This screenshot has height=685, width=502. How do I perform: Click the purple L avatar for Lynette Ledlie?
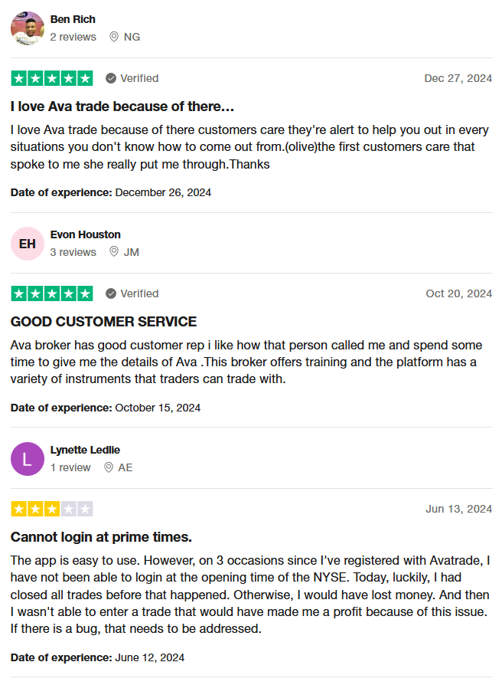(x=28, y=459)
